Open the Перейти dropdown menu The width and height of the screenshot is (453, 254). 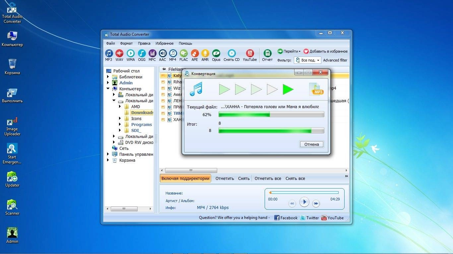pyautogui.click(x=289, y=51)
